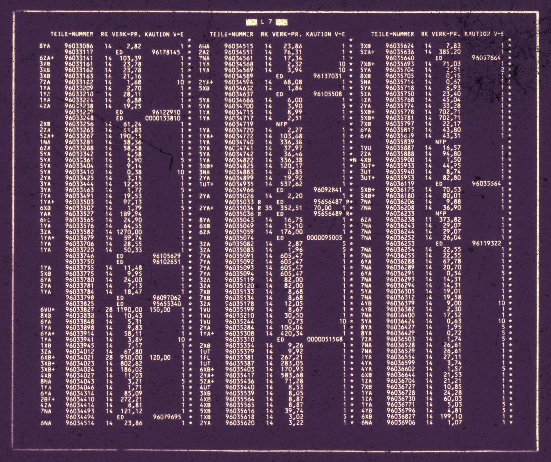551x462 pixels.
Task: Click Kaution value 70,00
Action: 322,208
